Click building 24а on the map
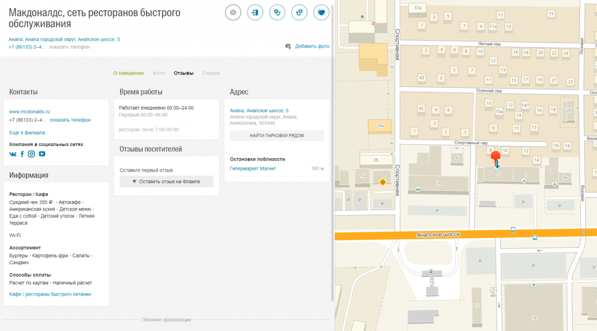597x331 pixels. pyautogui.click(x=380, y=126)
